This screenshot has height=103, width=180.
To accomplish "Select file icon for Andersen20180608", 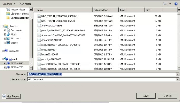I will pyautogui.click(x=39, y=26).
